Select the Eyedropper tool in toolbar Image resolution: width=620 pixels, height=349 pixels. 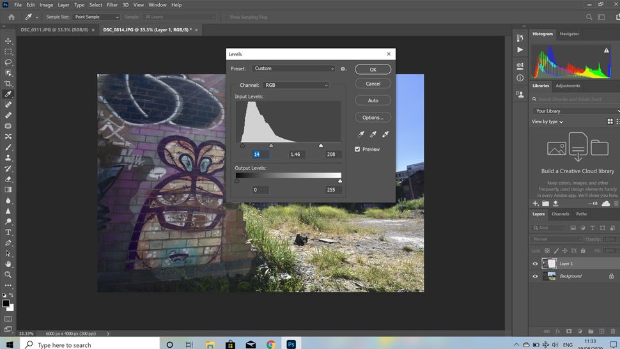coord(8,94)
